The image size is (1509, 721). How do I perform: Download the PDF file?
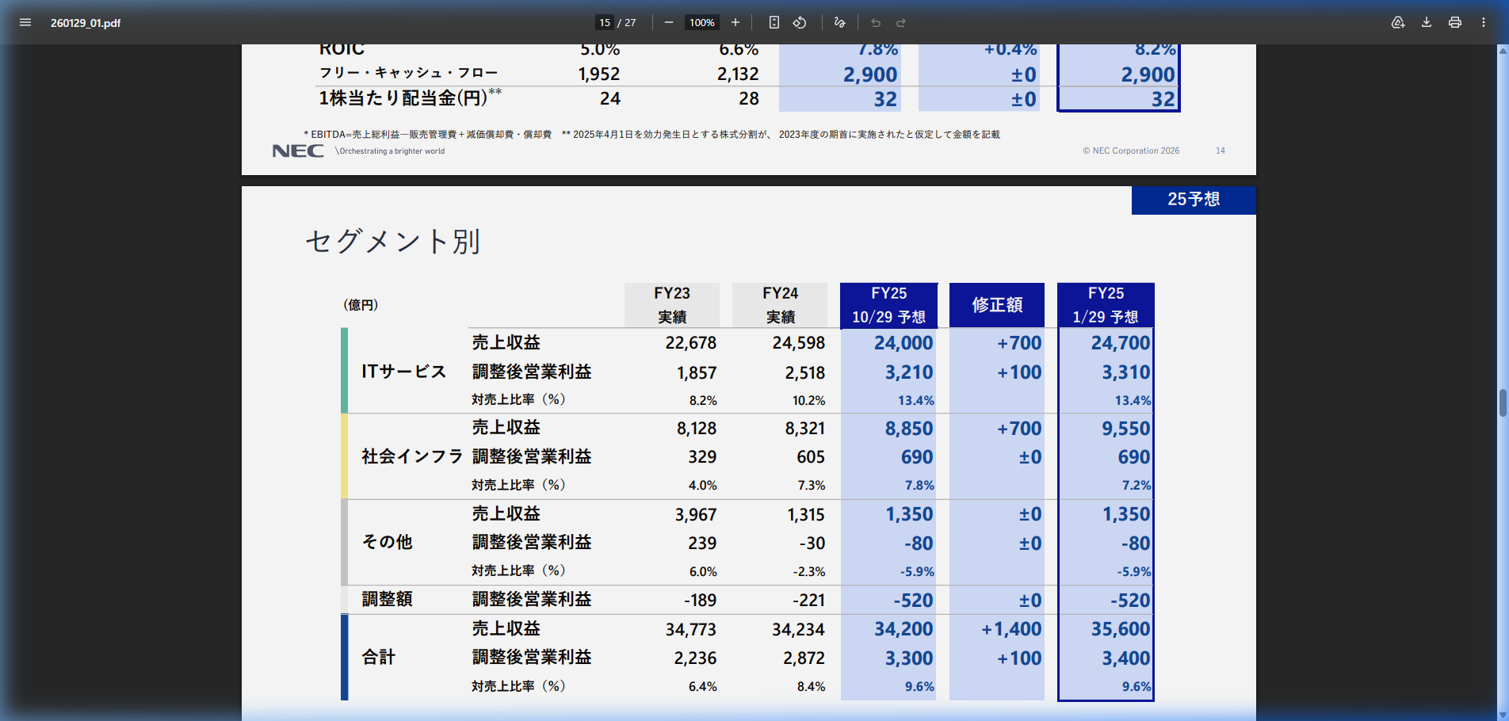coord(1426,22)
